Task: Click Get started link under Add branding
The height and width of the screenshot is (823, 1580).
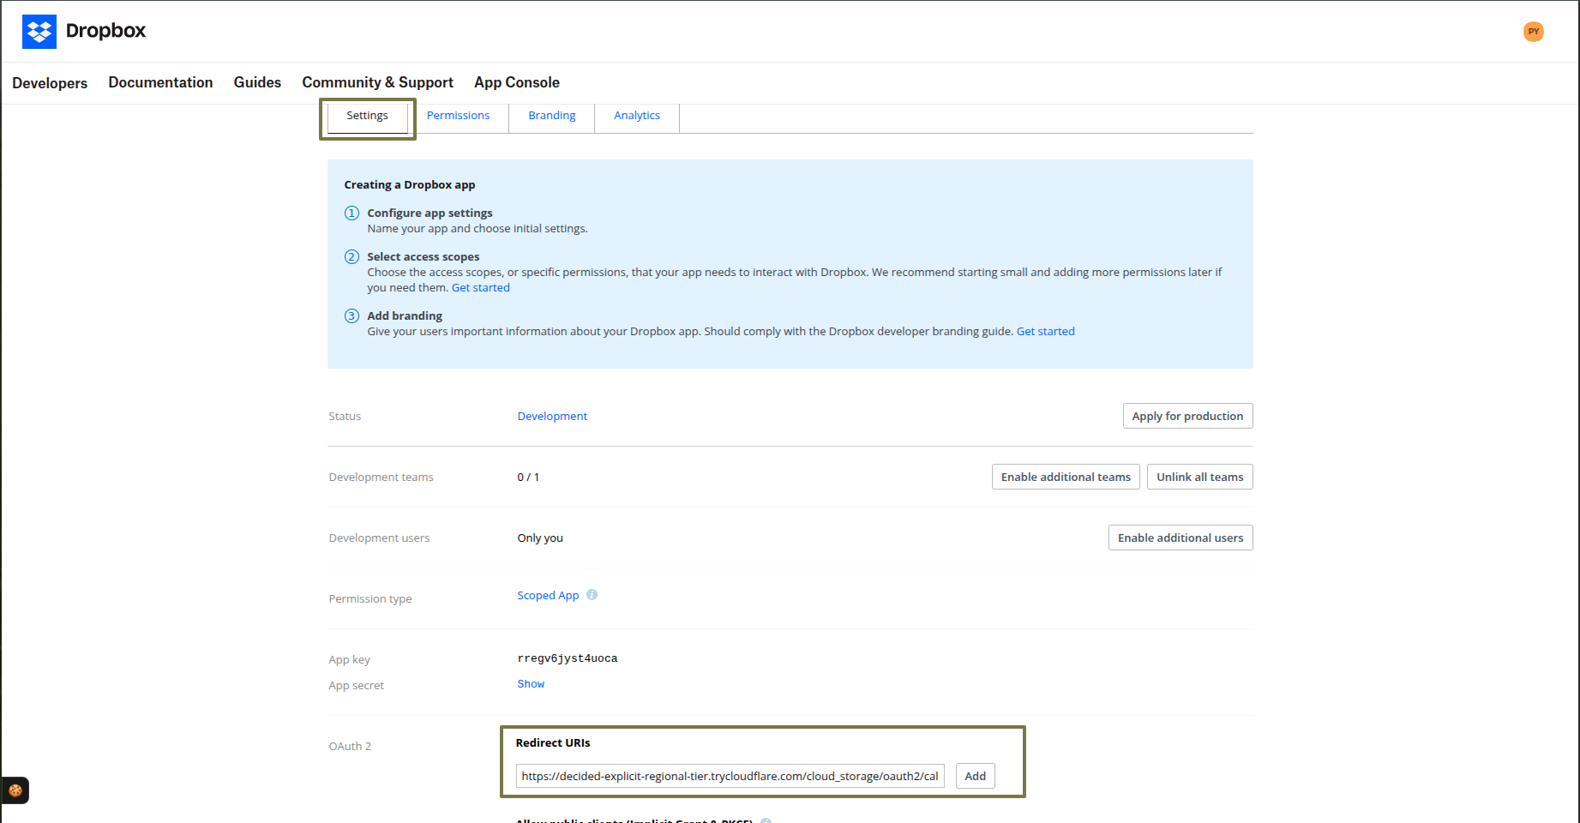Action: pos(1045,332)
